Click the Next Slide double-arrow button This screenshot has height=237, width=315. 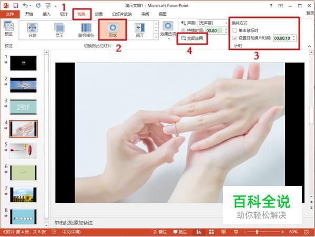pos(311,208)
